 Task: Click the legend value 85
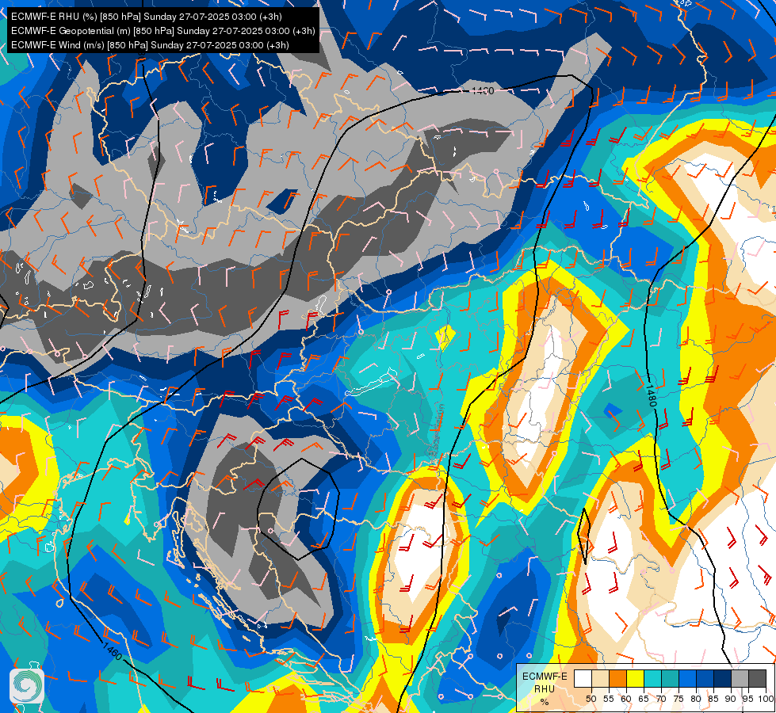713,699
